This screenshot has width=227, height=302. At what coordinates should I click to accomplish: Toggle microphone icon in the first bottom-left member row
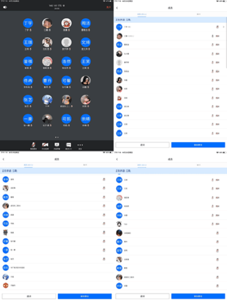point(104,179)
